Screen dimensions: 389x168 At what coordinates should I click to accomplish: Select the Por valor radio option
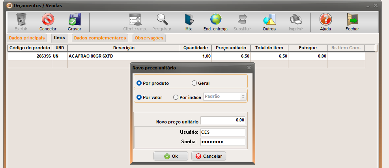(x=139, y=97)
